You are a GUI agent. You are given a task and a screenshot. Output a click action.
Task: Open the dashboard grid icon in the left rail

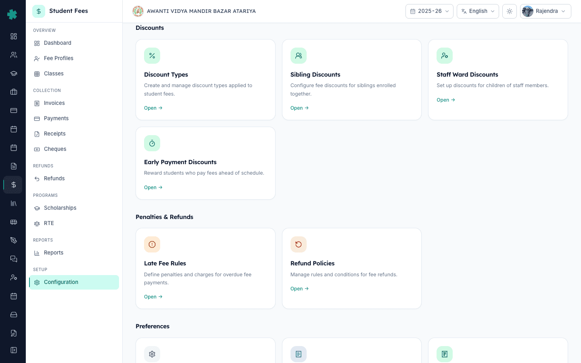tap(14, 36)
